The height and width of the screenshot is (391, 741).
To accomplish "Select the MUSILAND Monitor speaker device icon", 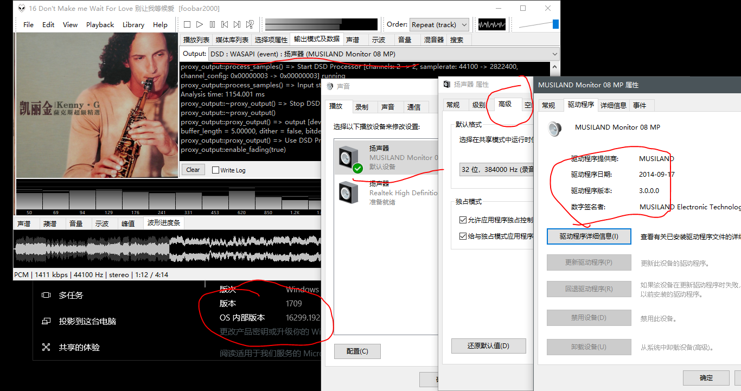I will [348, 157].
